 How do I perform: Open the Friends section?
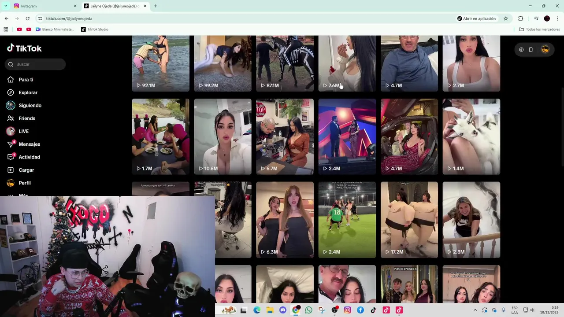[27, 118]
